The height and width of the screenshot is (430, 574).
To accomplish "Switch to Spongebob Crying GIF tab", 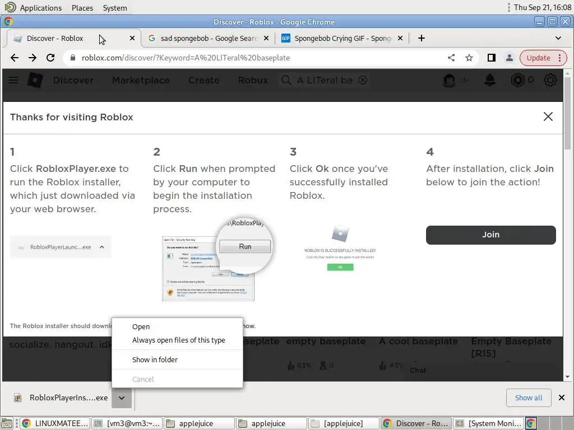I will pyautogui.click(x=342, y=39).
